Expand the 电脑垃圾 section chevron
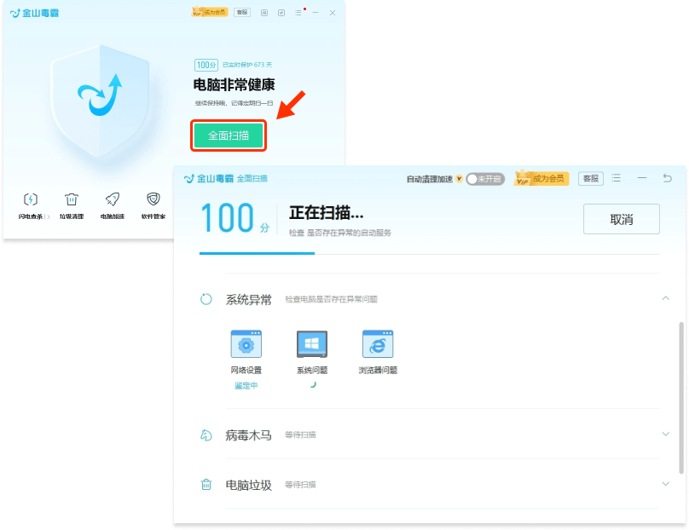Viewport: 689px width, 530px height. point(666,484)
